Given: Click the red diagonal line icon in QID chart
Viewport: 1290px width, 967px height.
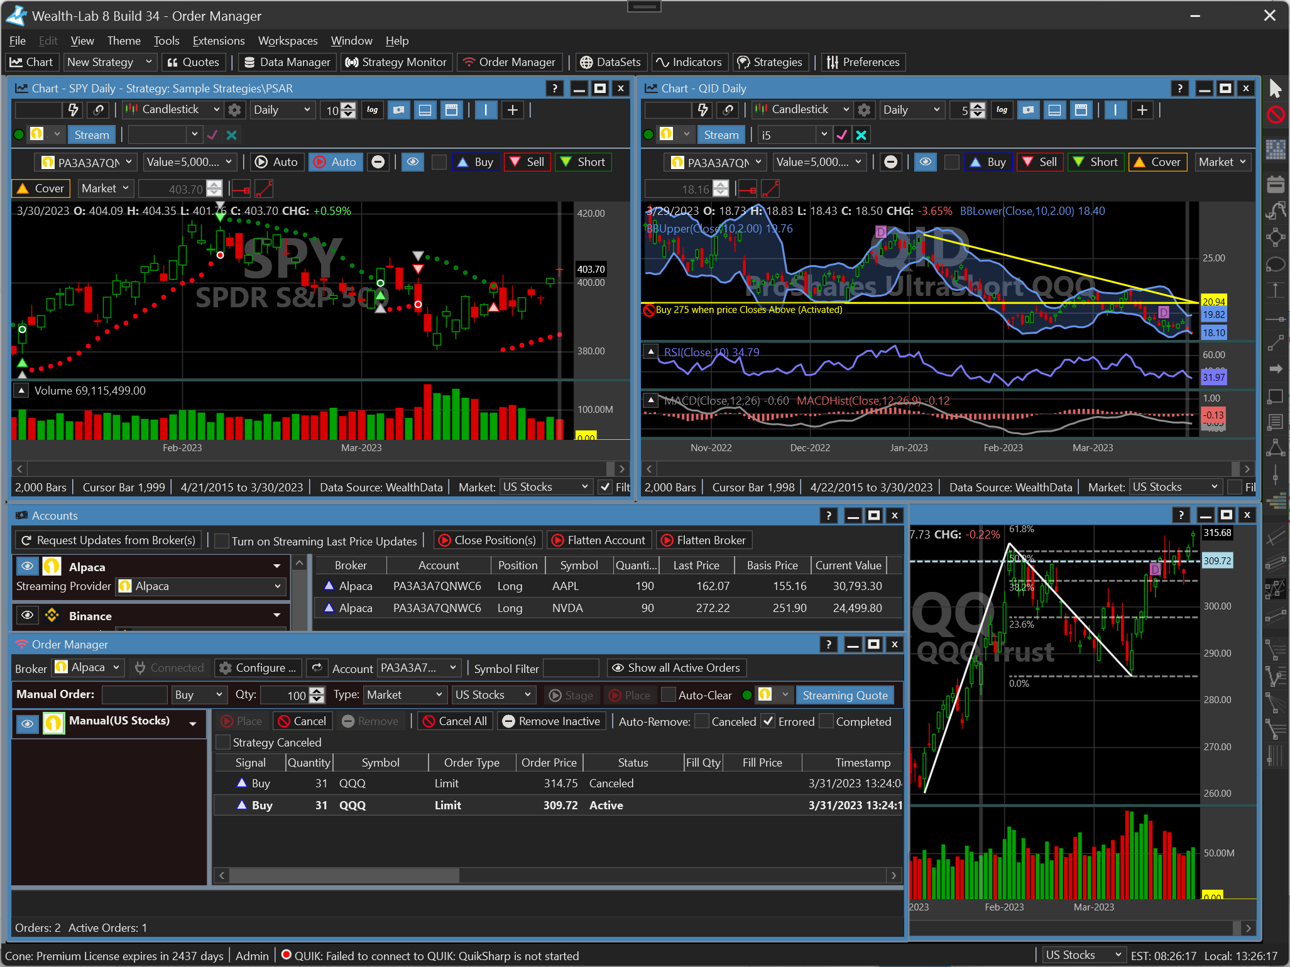Looking at the screenshot, I should click(x=770, y=188).
